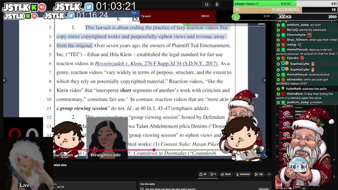Screen dimensions: 338x190
Task: Like the video with thumbs up
Action: (203, 174)
